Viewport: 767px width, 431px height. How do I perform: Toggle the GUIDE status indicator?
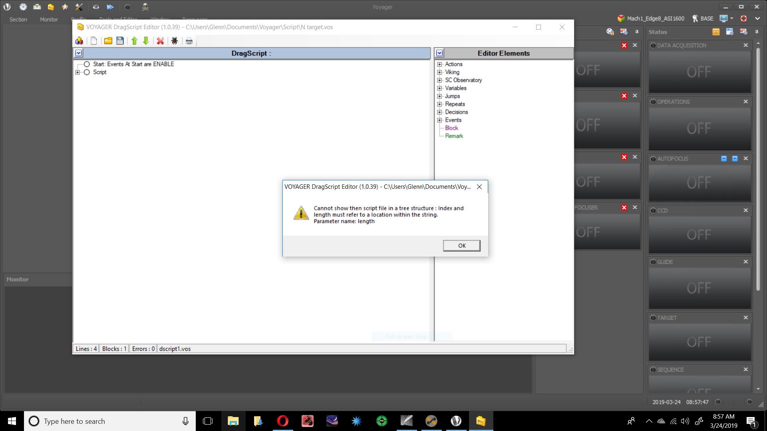653,262
